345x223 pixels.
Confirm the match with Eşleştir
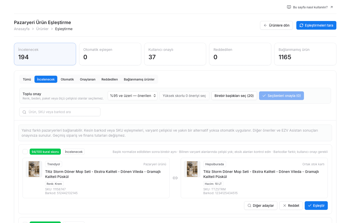click(316, 206)
